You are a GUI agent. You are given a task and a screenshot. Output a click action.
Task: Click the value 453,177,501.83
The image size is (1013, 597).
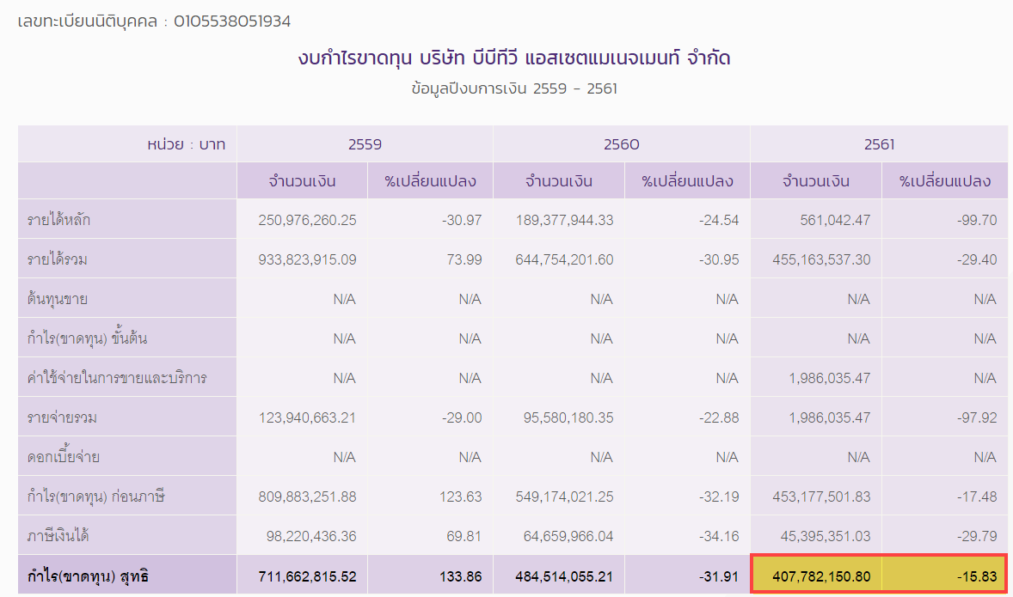click(x=822, y=497)
